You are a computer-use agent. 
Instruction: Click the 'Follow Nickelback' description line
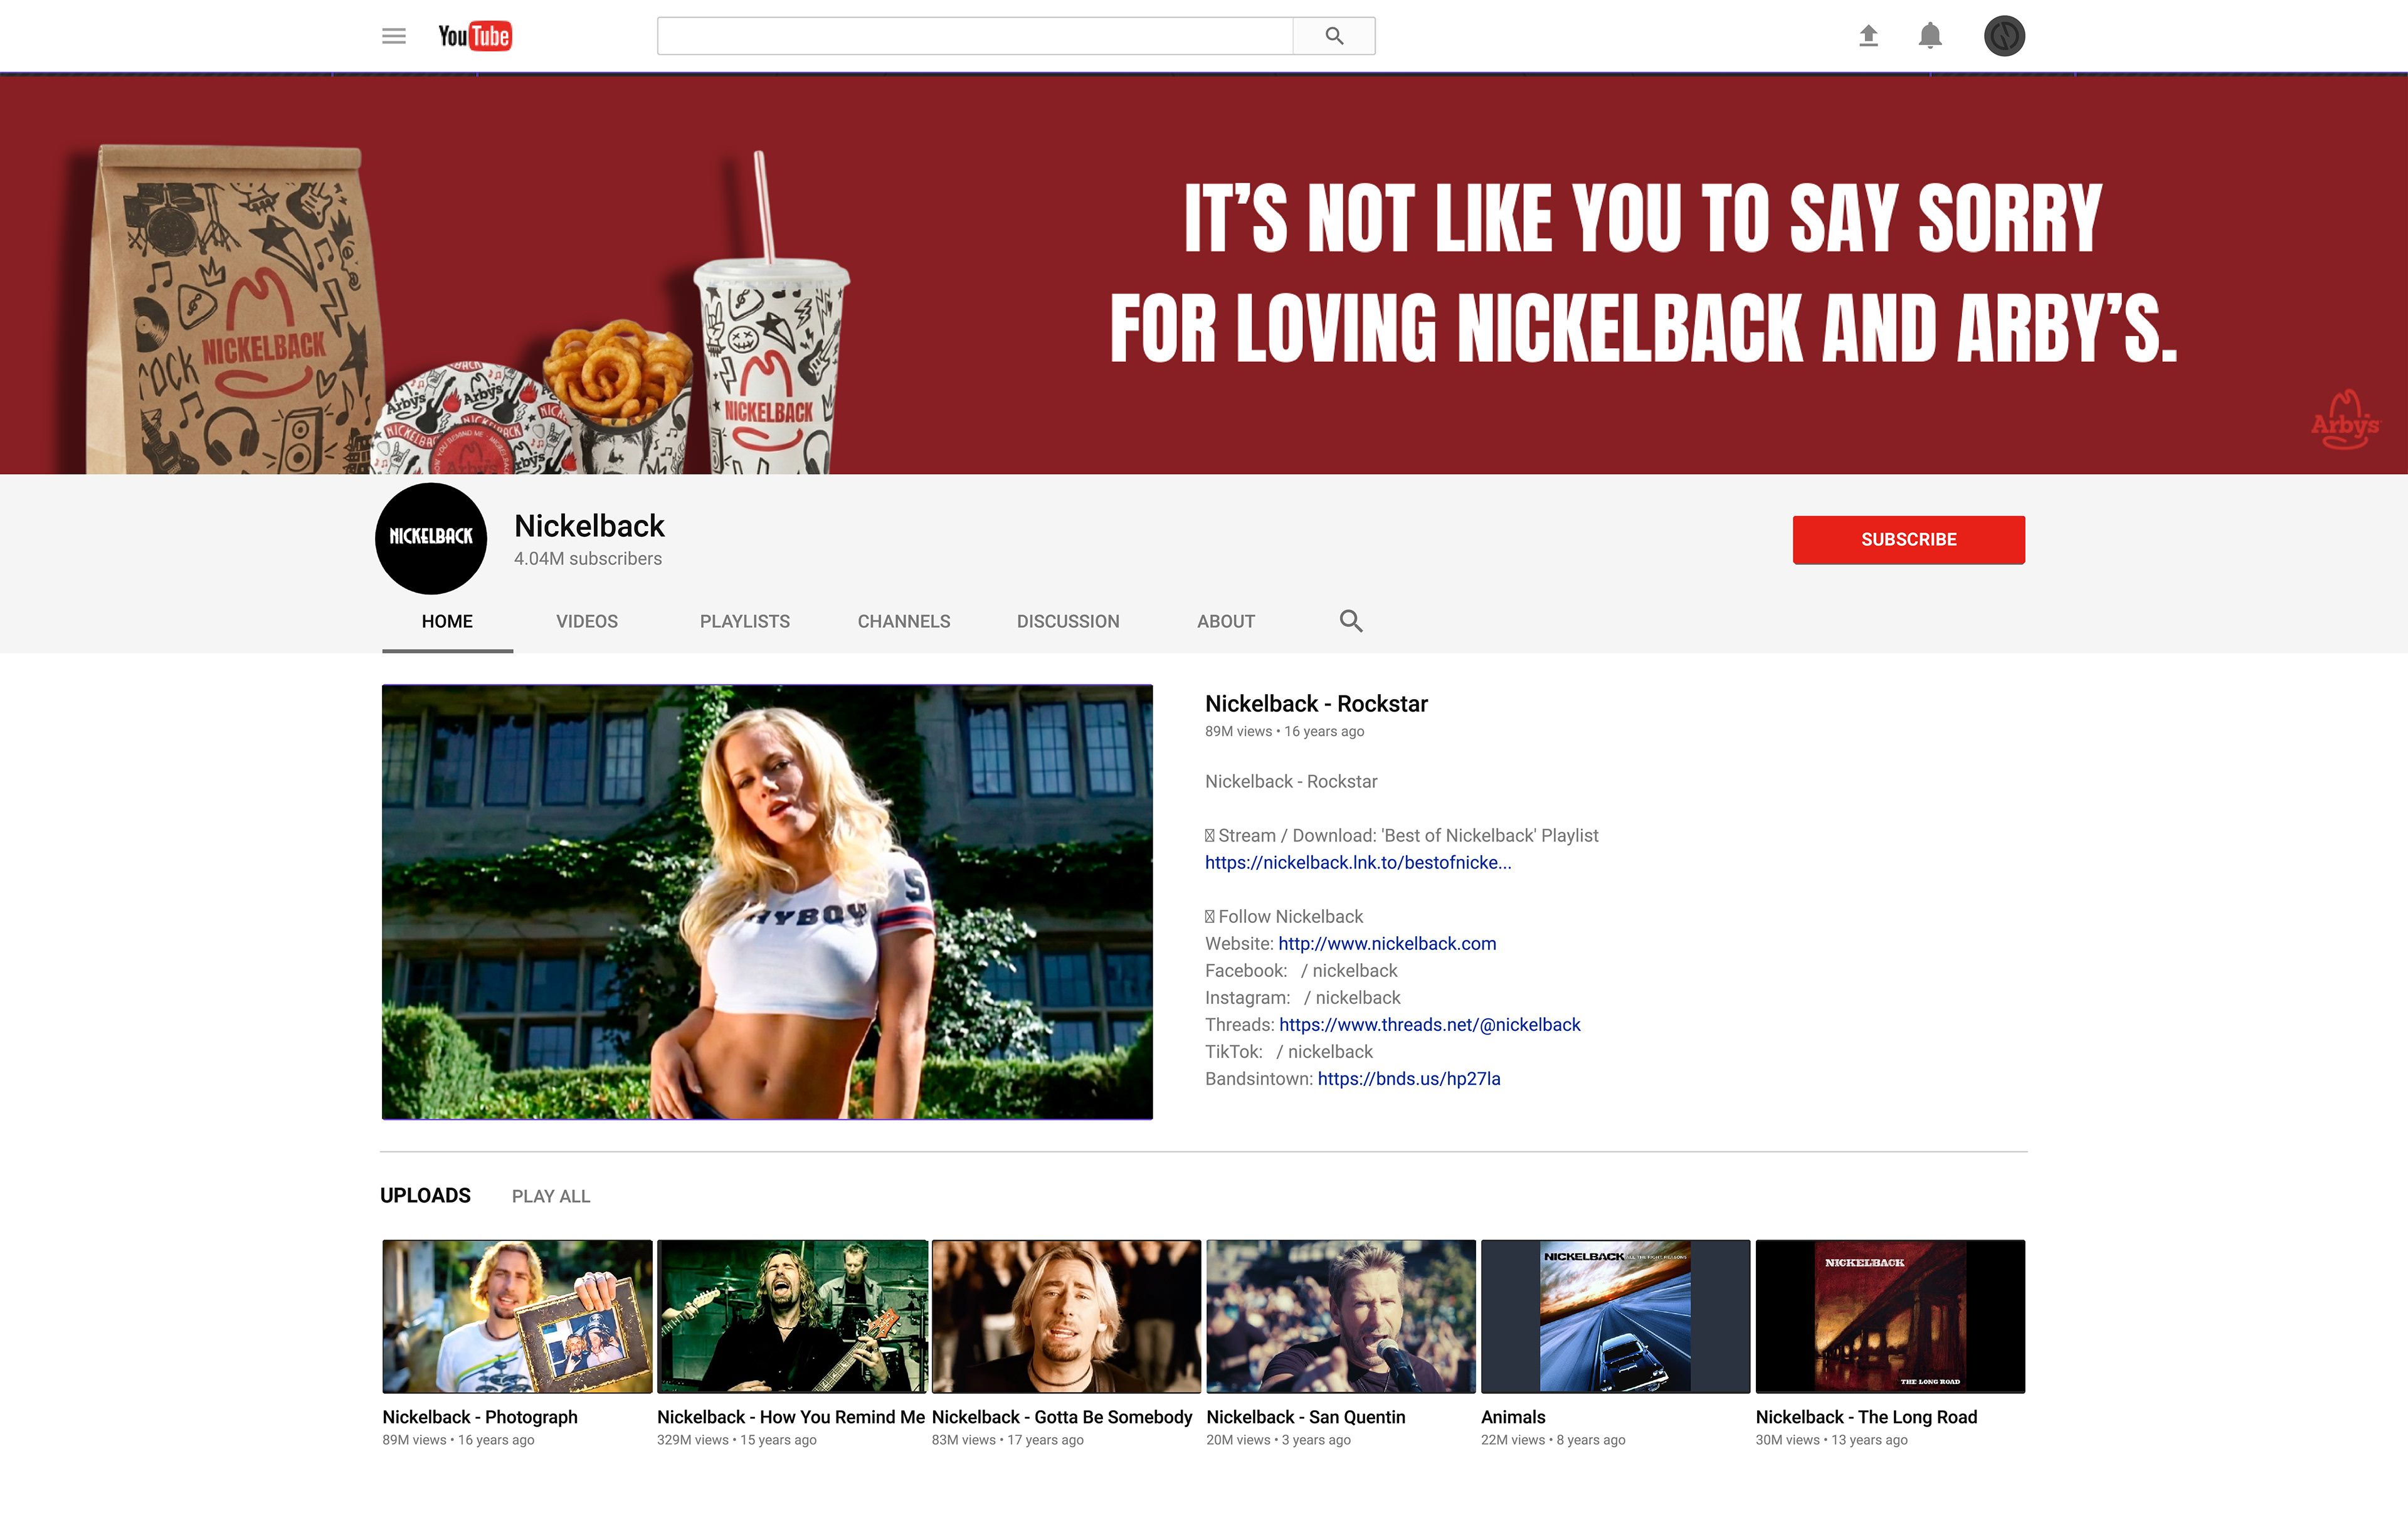tap(1284, 916)
